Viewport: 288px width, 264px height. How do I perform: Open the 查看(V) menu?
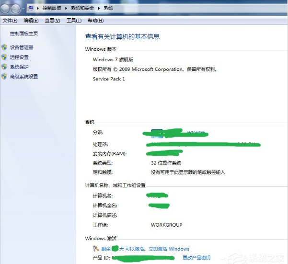tap(52, 21)
